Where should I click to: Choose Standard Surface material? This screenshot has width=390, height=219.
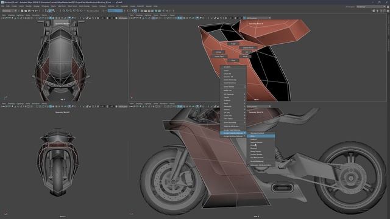(261, 133)
